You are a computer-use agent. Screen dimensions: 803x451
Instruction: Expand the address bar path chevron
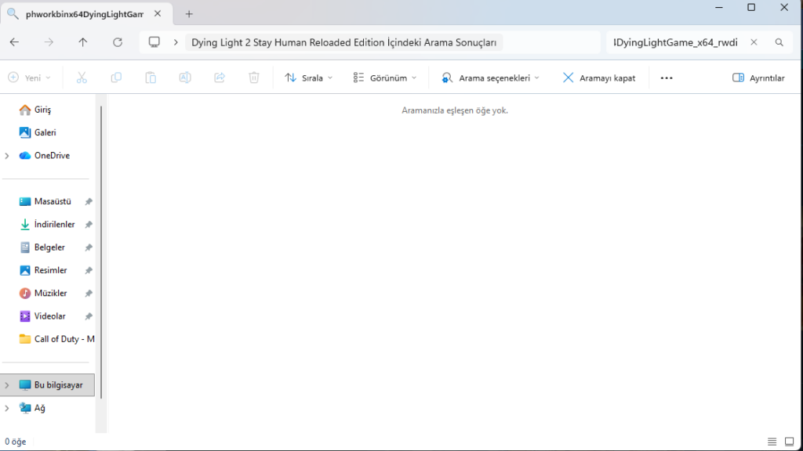point(176,42)
